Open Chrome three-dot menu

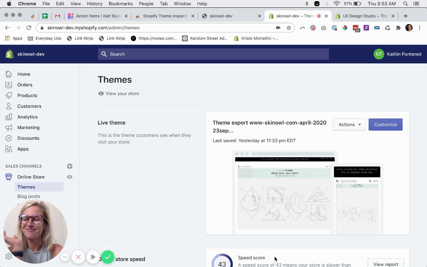click(420, 27)
